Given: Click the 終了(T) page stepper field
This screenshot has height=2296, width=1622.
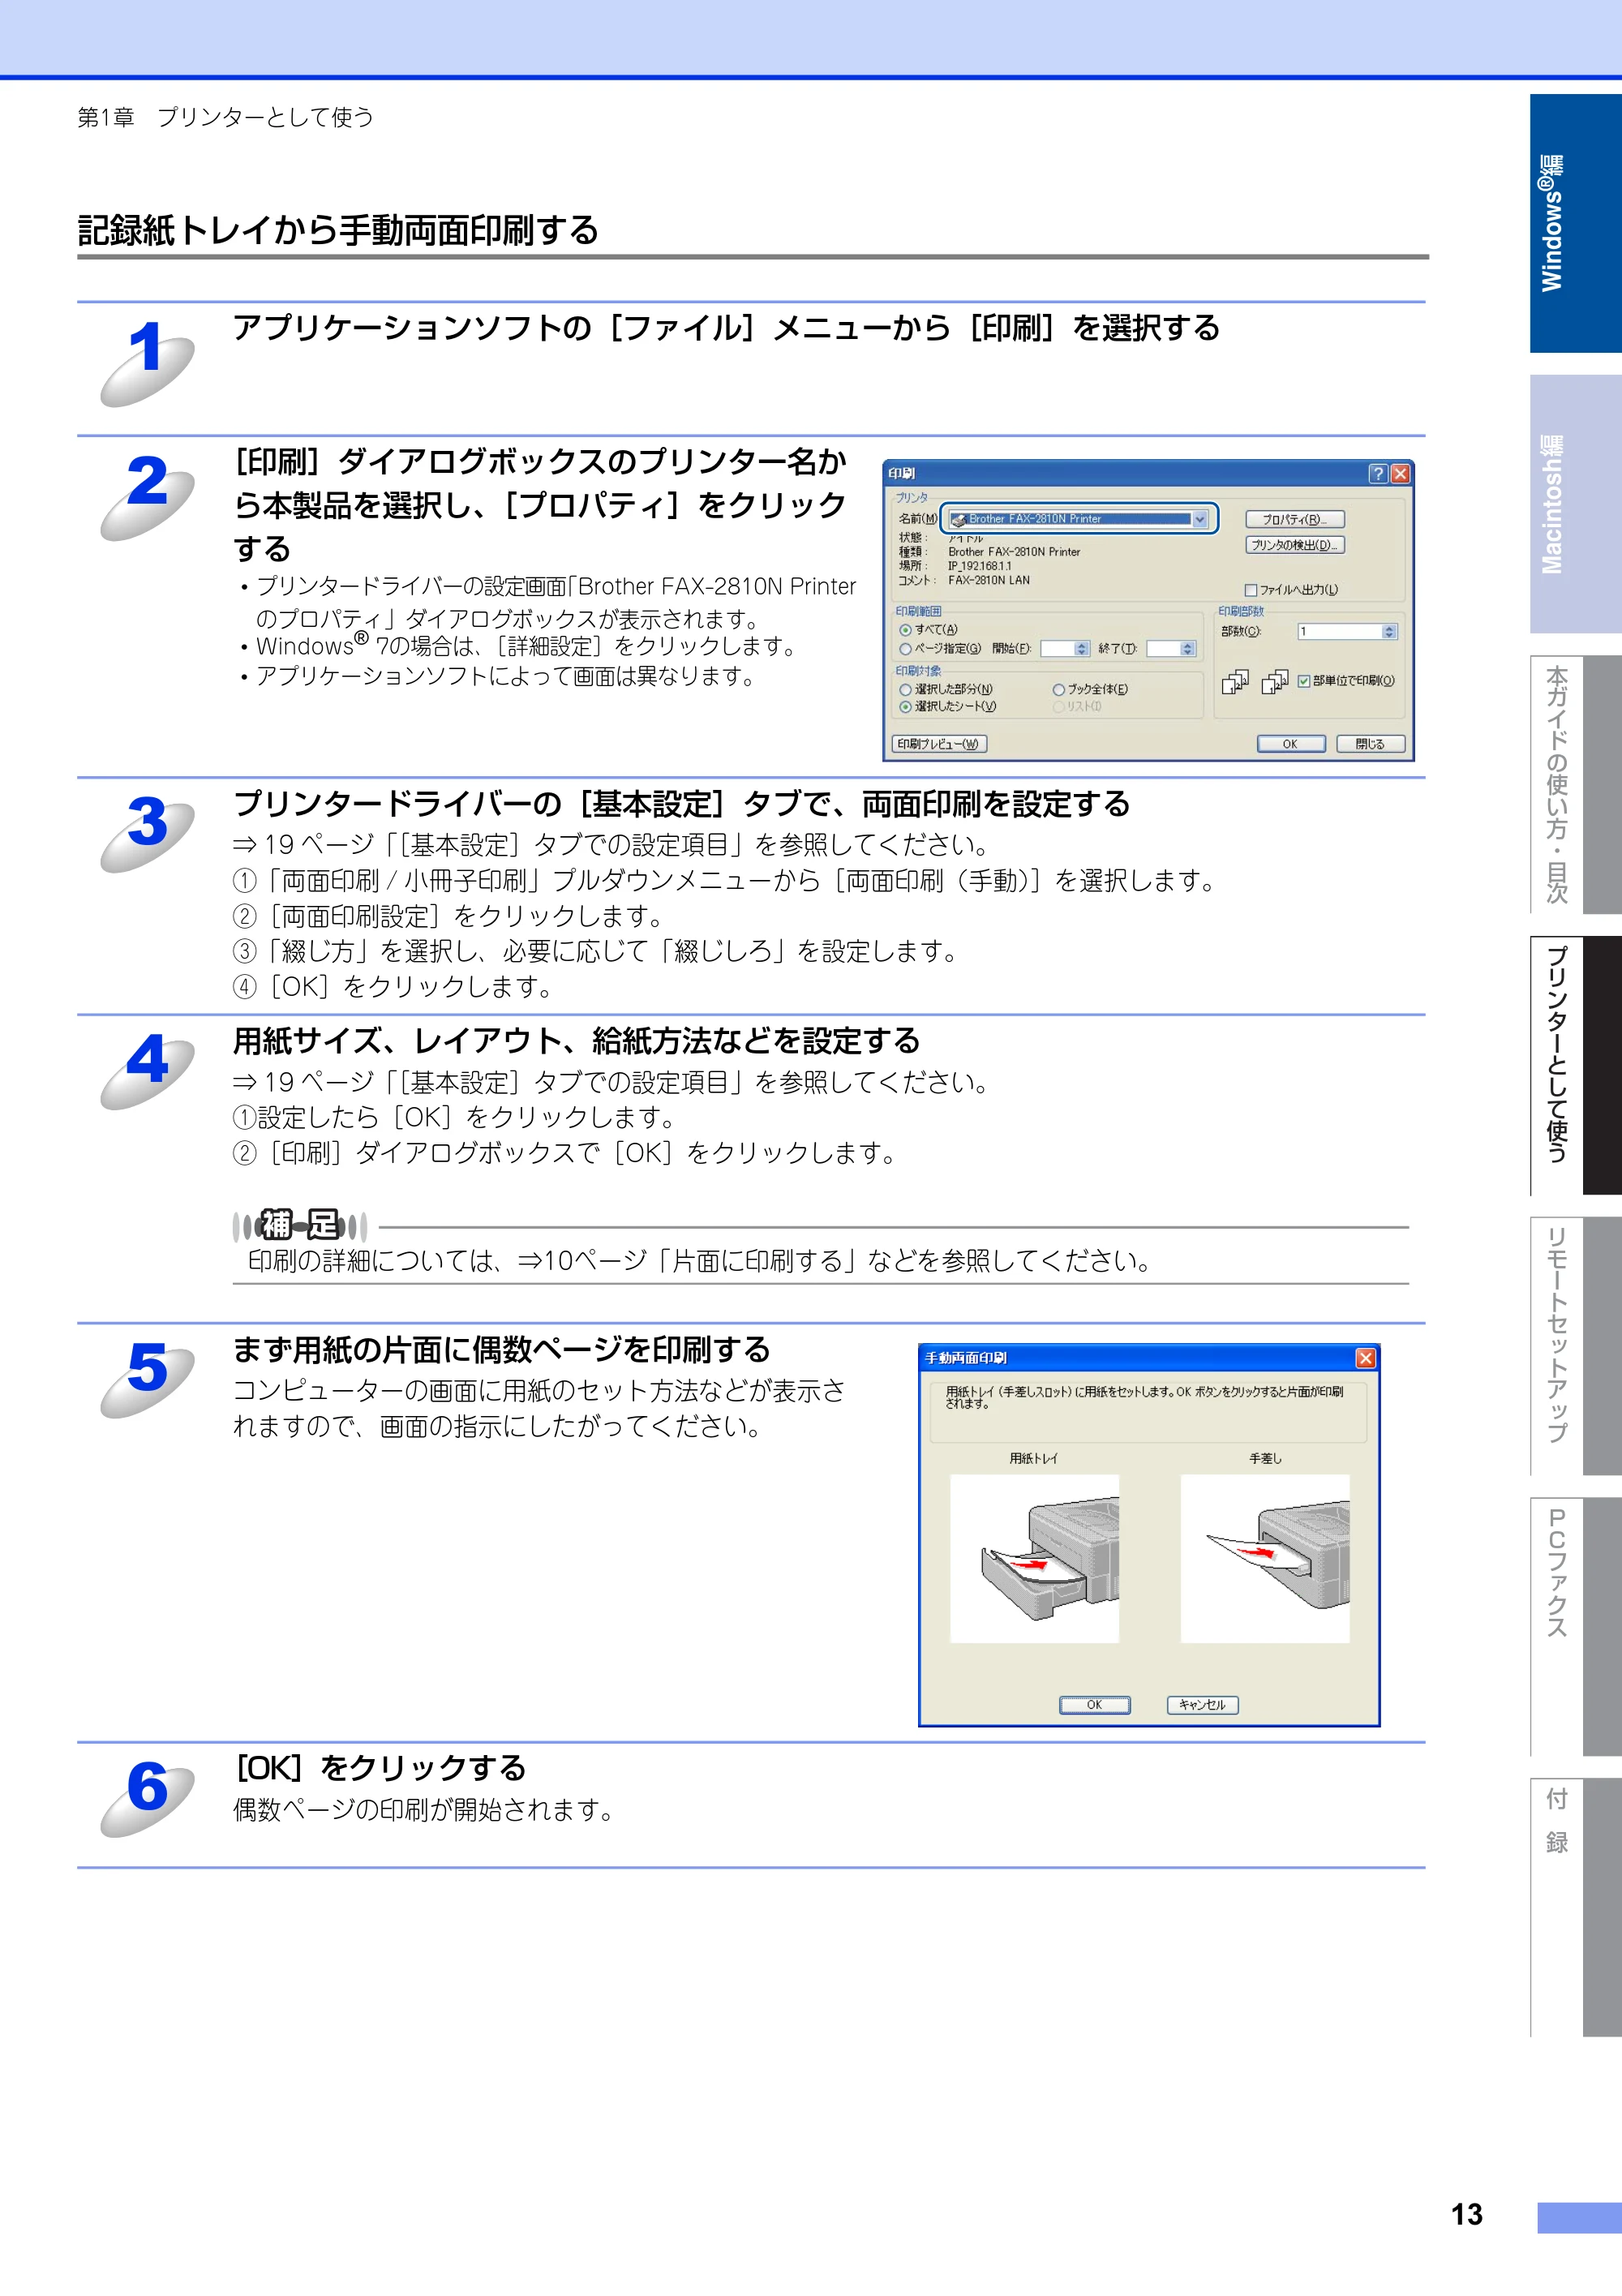Looking at the screenshot, I should point(1170,649).
